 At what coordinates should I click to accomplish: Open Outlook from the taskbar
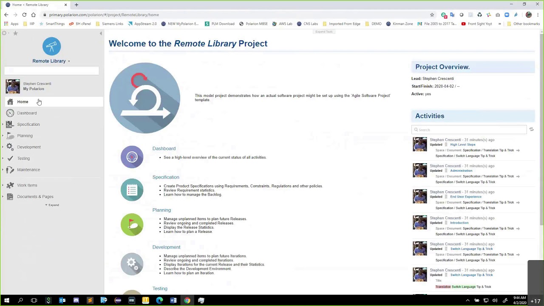(62, 300)
